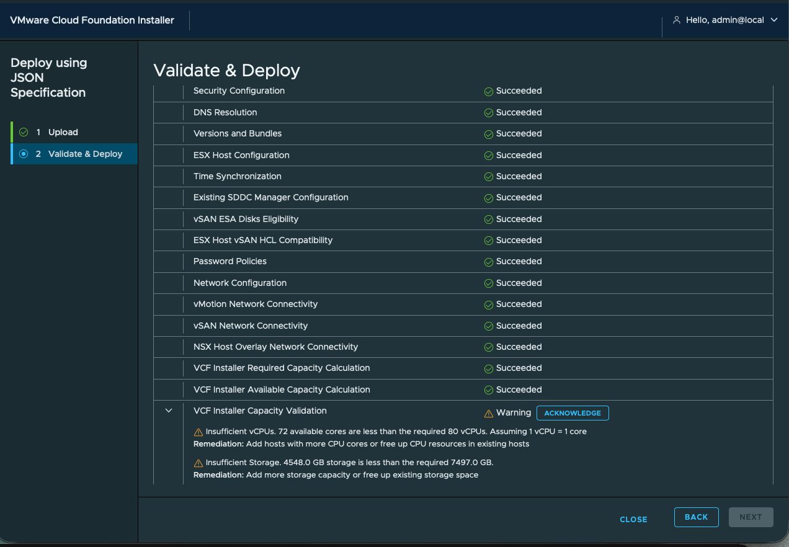Image resolution: width=789 pixels, height=547 pixels.
Task: Click success checkmark for Existing SDDC Manager Configuration
Action: pyautogui.click(x=489, y=198)
